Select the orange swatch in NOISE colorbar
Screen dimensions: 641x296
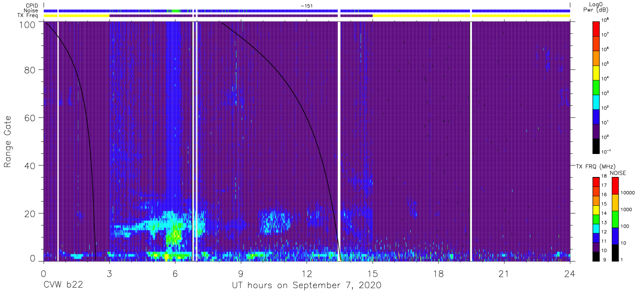coord(615,203)
